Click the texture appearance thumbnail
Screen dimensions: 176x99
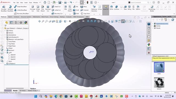pyautogui.click(x=159, y=82)
